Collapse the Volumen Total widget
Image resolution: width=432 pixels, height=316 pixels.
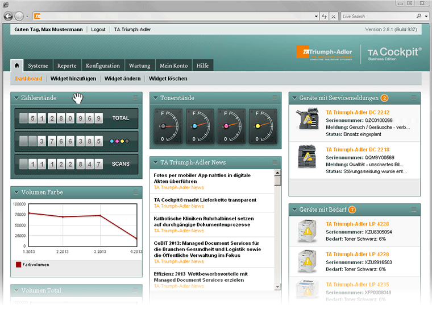pyautogui.click(x=16, y=290)
